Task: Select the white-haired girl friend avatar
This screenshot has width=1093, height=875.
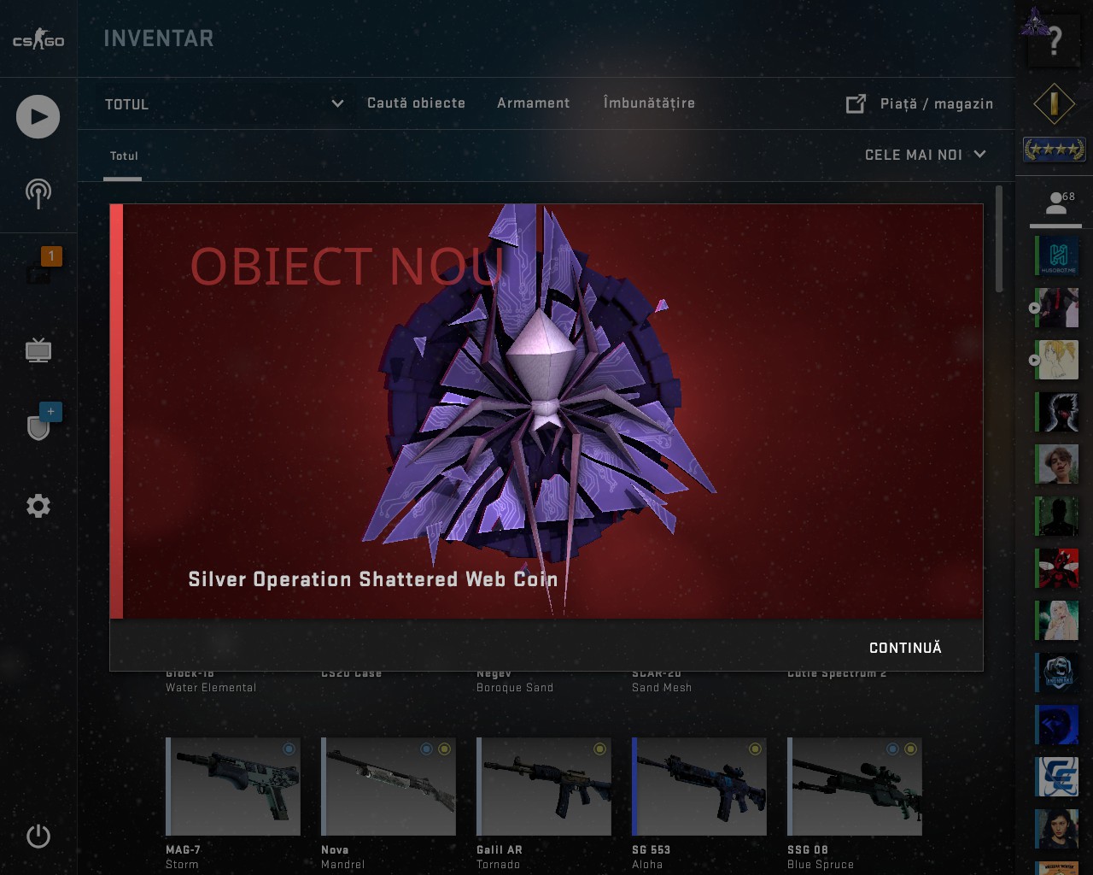Action: (1057, 621)
